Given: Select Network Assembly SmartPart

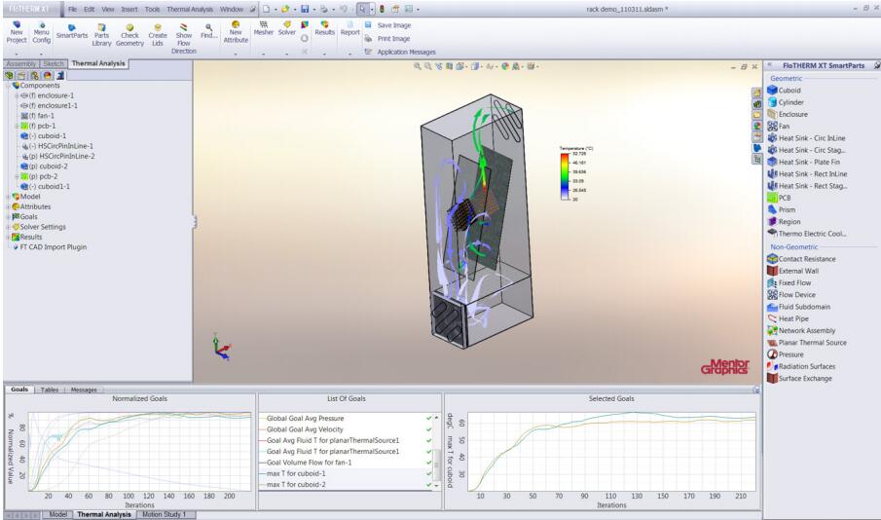Looking at the screenshot, I should (x=802, y=330).
